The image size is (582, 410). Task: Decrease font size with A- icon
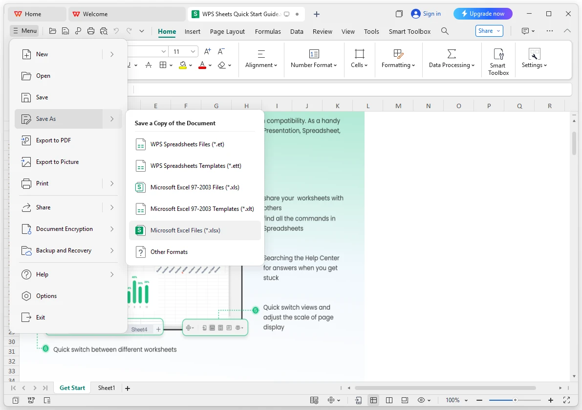coord(221,51)
